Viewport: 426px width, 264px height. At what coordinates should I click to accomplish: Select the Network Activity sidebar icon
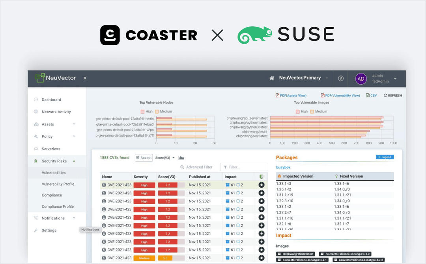tap(35, 112)
